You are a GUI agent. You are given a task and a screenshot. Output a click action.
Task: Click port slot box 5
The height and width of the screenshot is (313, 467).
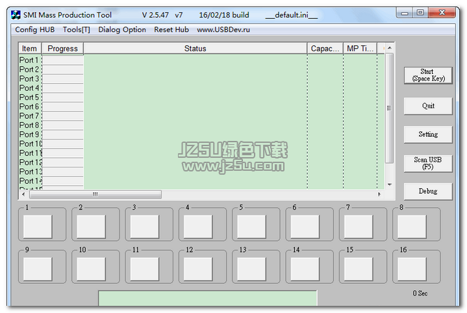click(251, 227)
